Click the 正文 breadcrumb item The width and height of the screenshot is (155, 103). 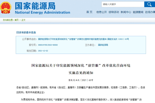[23, 20]
